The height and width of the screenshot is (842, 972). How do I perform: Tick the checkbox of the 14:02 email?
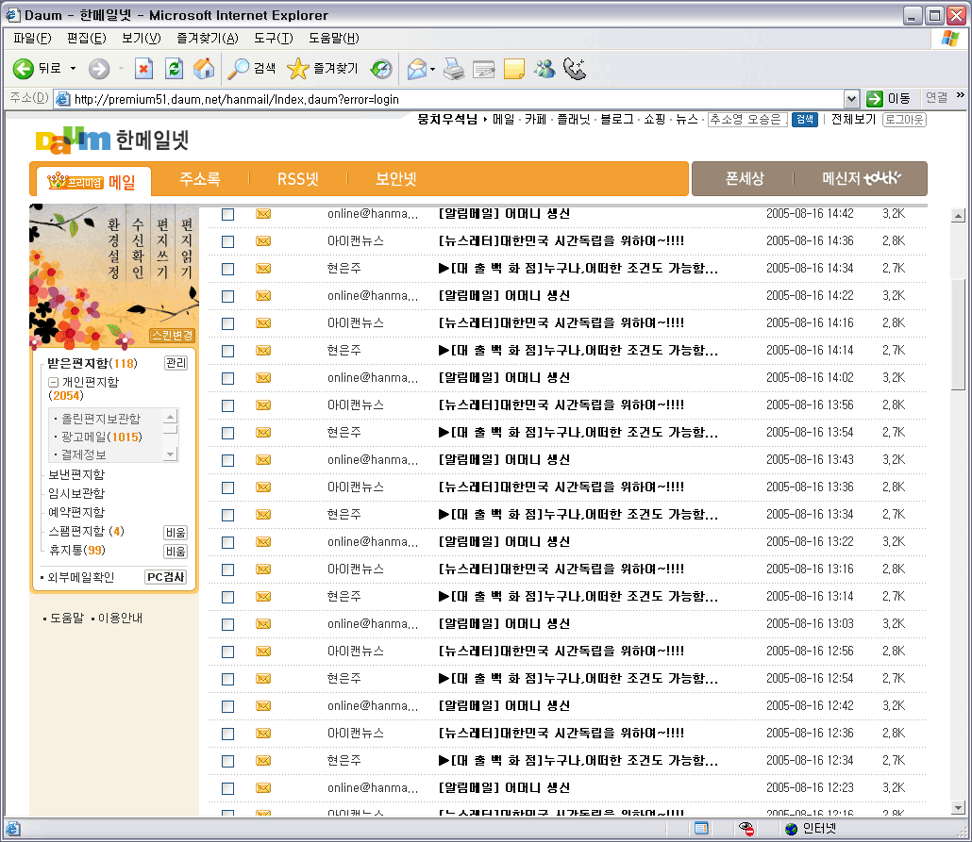228,378
